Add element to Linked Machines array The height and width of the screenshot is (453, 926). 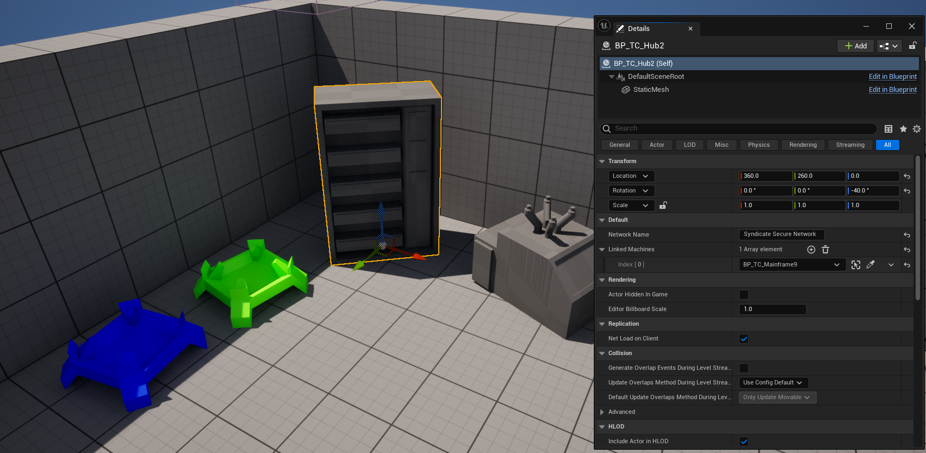(x=811, y=250)
